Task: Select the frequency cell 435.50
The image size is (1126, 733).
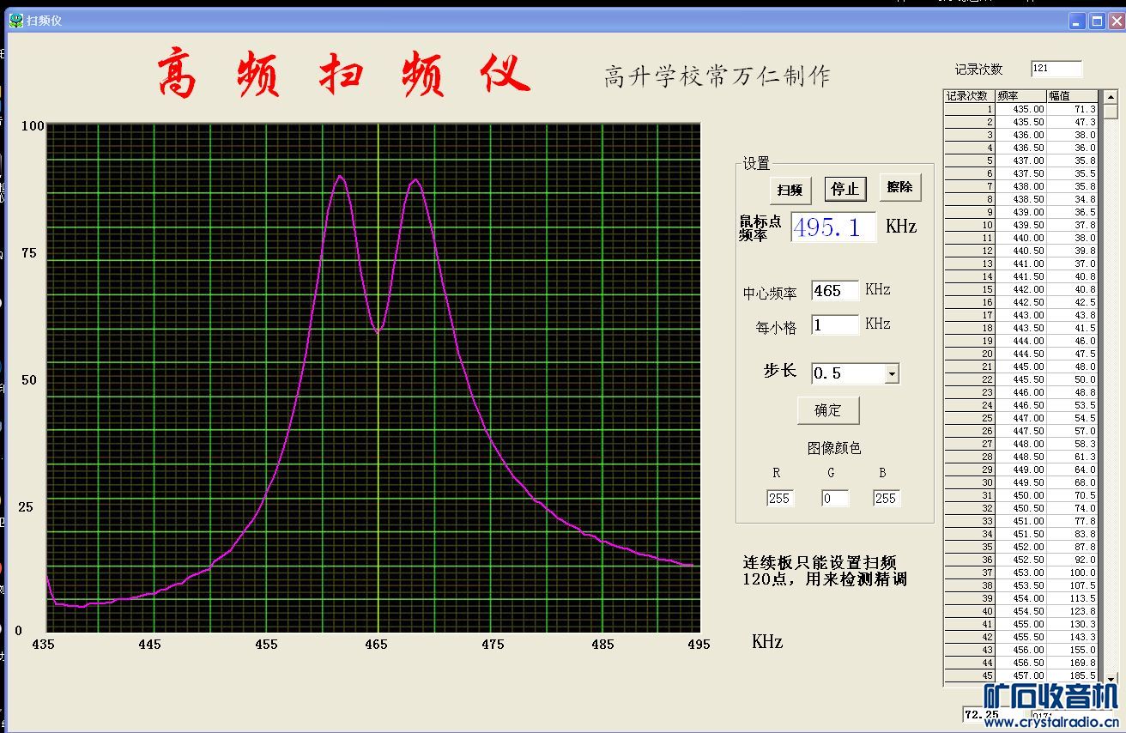Action: click(1020, 122)
